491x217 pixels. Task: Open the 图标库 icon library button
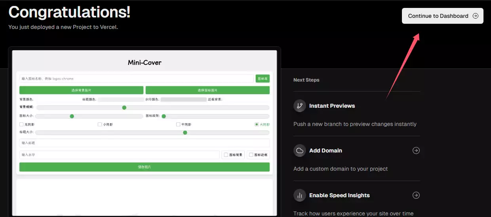[x=263, y=79]
